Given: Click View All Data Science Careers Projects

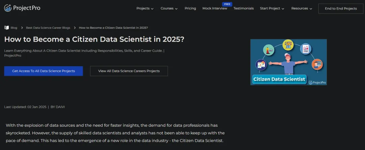Looking at the screenshot, I should 129,71.
